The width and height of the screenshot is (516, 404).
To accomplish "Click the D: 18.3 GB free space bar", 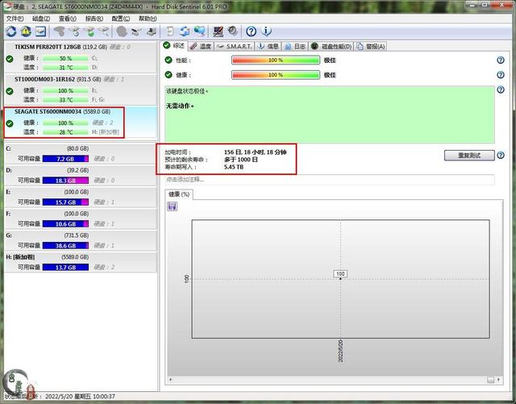I will click(65, 181).
